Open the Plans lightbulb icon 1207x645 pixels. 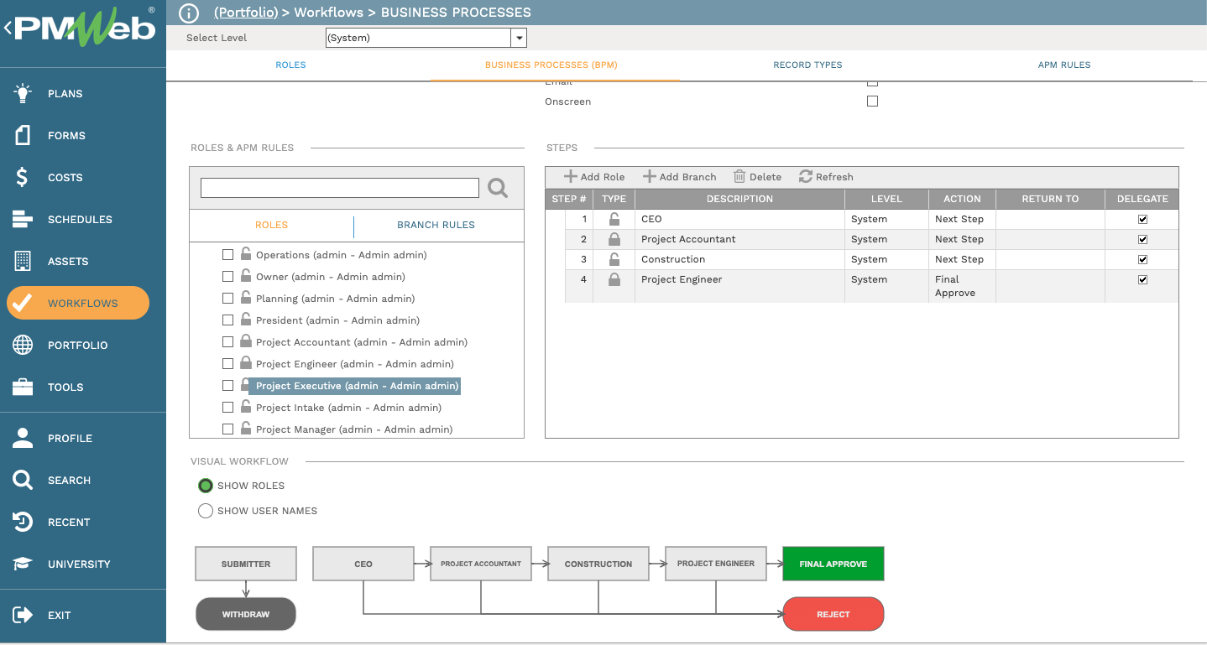(23, 93)
